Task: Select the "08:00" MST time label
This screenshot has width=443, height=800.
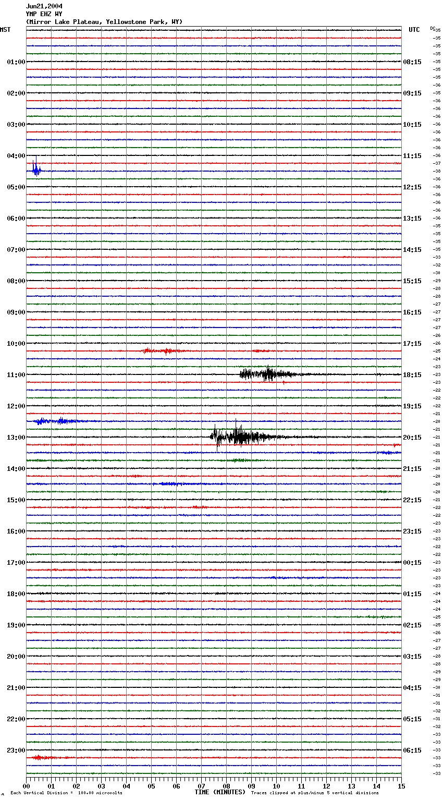Action: pos(16,281)
